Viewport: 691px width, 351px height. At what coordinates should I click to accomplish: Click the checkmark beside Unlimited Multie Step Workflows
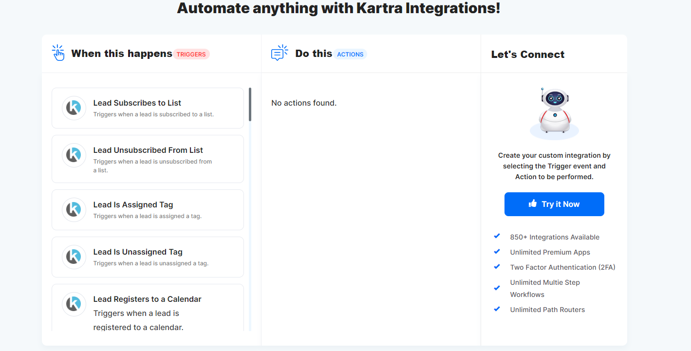click(497, 288)
